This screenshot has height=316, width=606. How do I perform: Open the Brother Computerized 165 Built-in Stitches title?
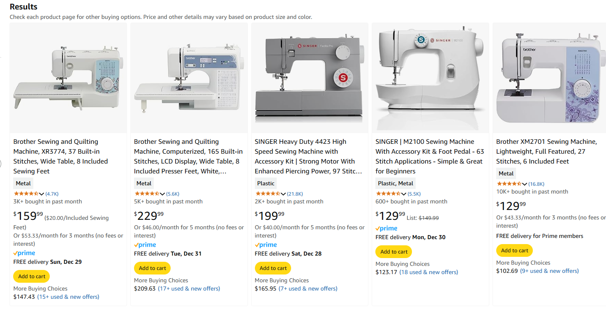click(x=188, y=156)
